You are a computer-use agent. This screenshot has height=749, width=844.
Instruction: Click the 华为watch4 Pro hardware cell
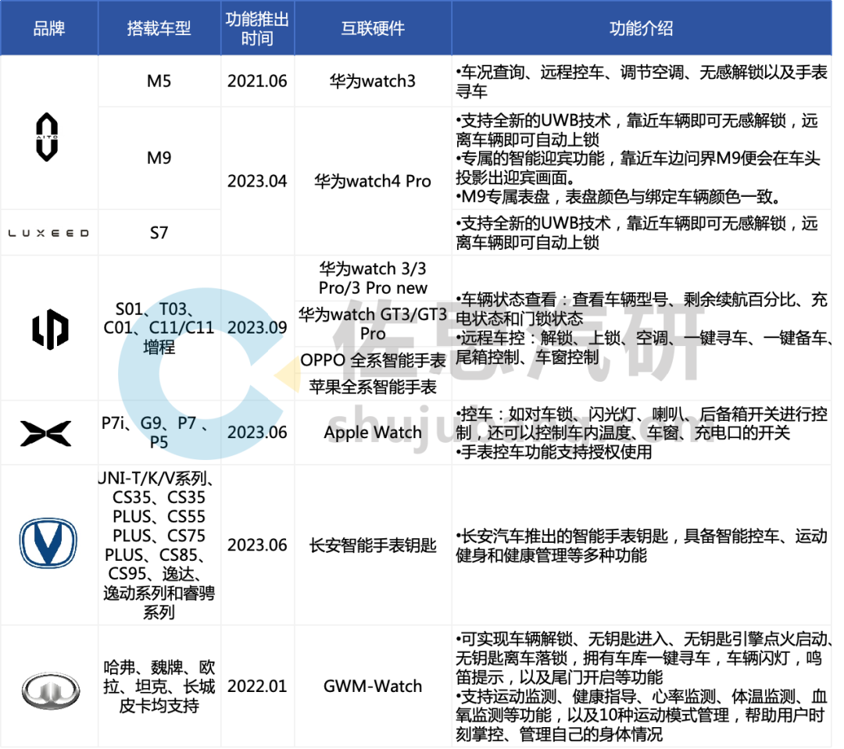[373, 181]
